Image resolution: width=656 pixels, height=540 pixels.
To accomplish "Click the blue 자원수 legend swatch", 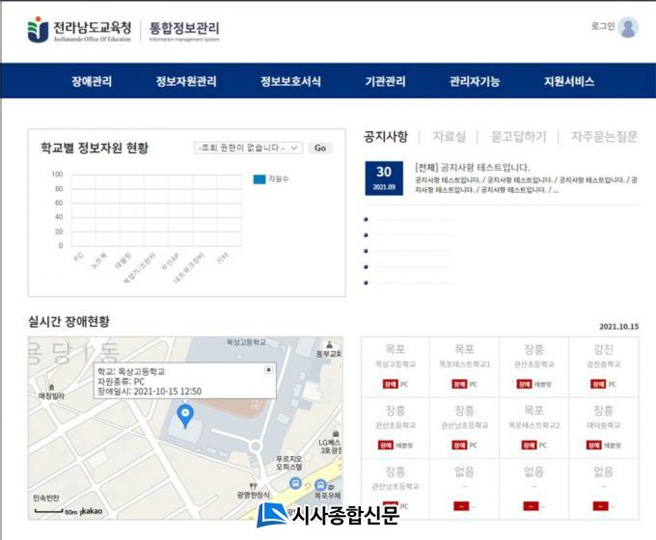I will [x=259, y=178].
